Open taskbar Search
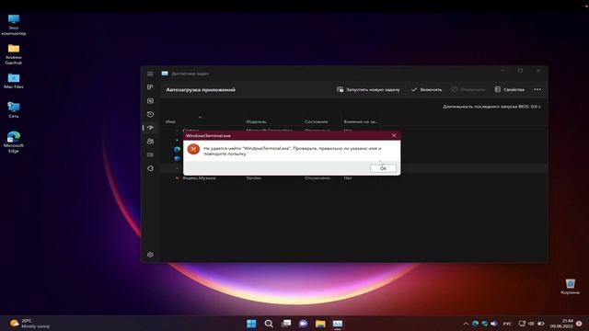Screen dimensions: 589x331 point(269,324)
